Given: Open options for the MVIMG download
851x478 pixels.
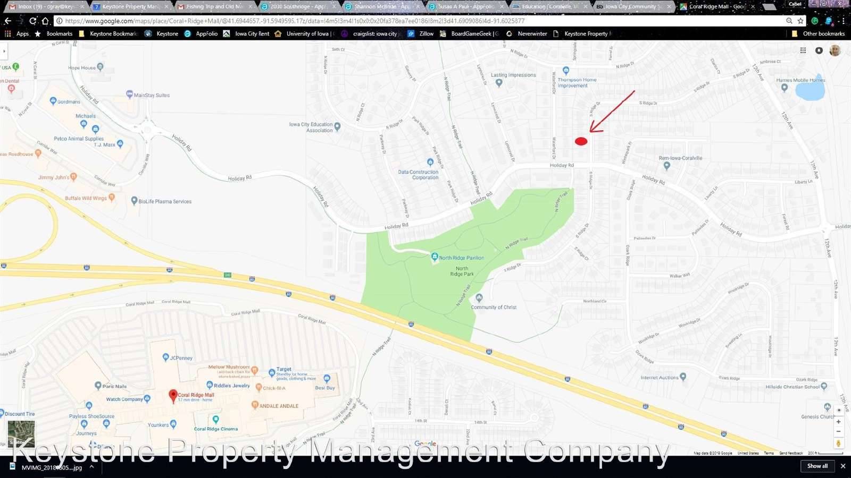Looking at the screenshot, I should point(91,467).
